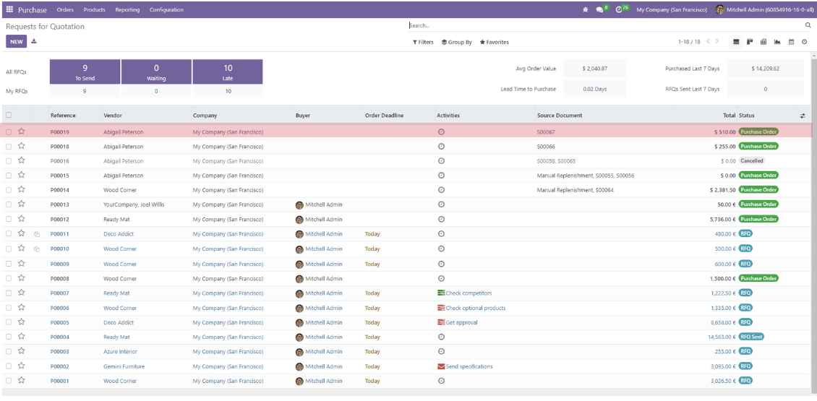This screenshot has height=401, width=817.
Task: Switch to Graph view
Action: (777, 42)
